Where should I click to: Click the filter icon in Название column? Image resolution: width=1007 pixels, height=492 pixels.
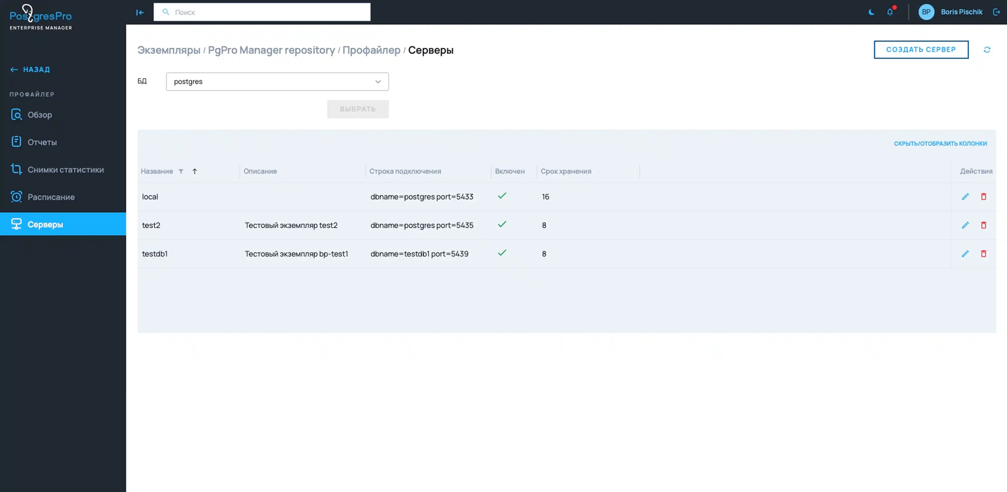pos(181,171)
